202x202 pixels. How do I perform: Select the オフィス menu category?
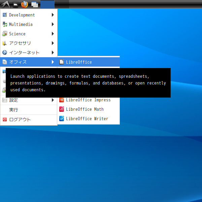click(29, 62)
